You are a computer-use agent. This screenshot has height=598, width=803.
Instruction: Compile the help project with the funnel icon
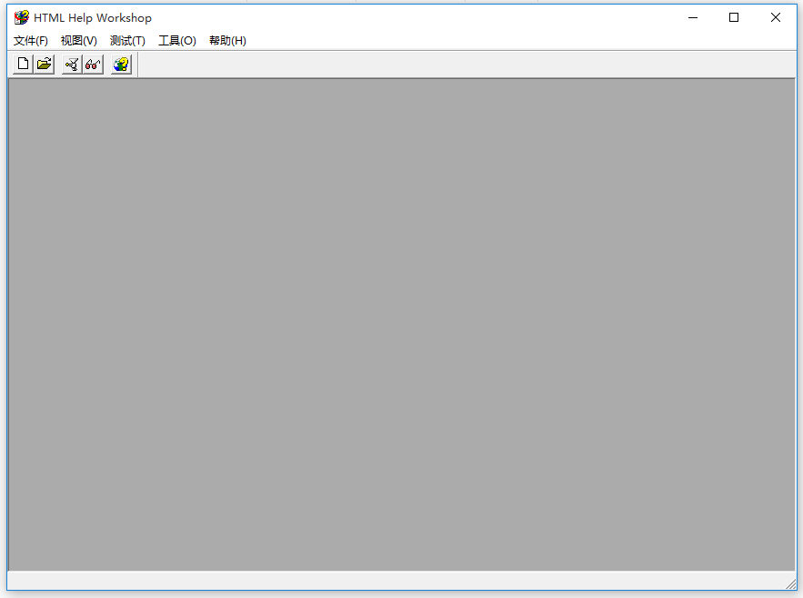coord(70,64)
